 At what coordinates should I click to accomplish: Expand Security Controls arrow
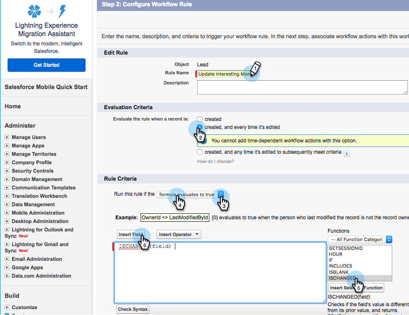[7, 171]
